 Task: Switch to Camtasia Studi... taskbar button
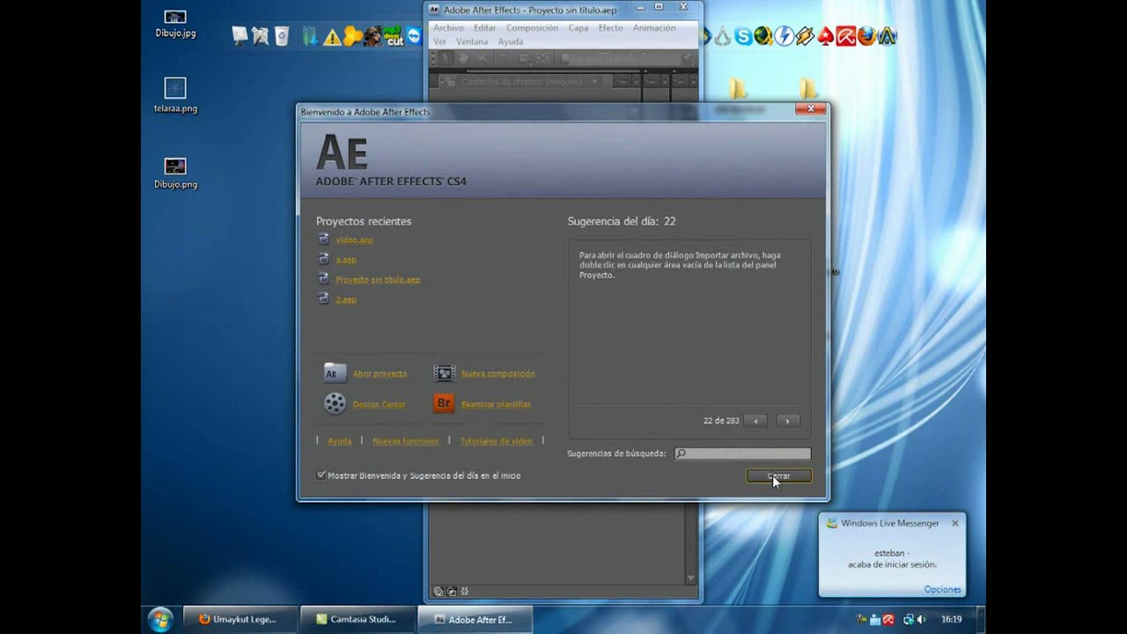point(357,619)
